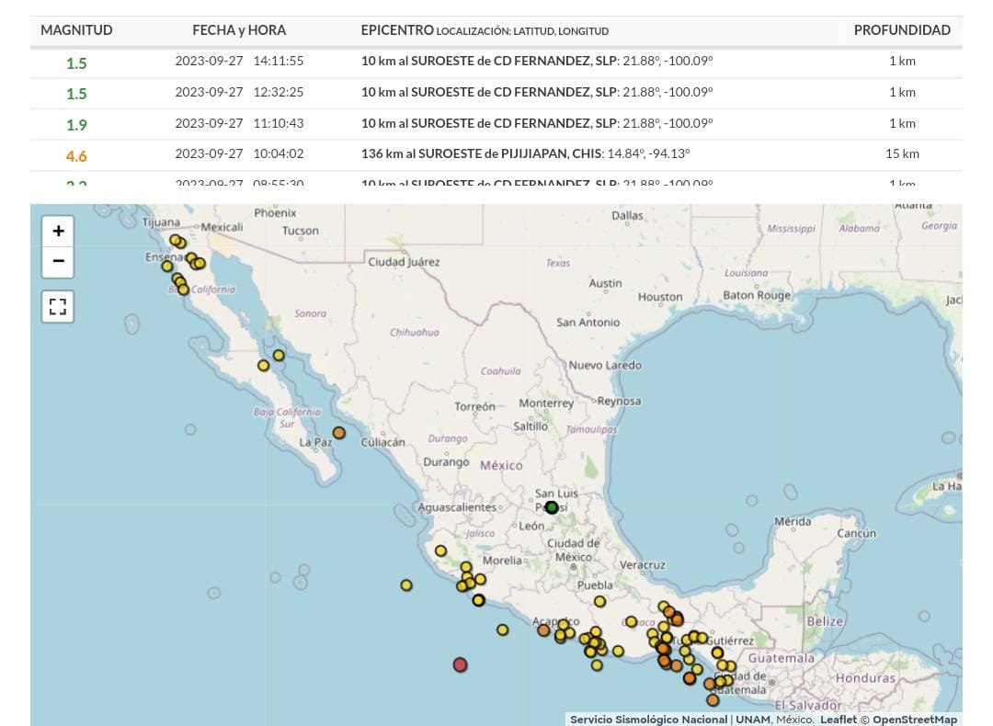Click the green epicenter marker at San Luis Potosí
Screen dimensions: 993x726
552,507
